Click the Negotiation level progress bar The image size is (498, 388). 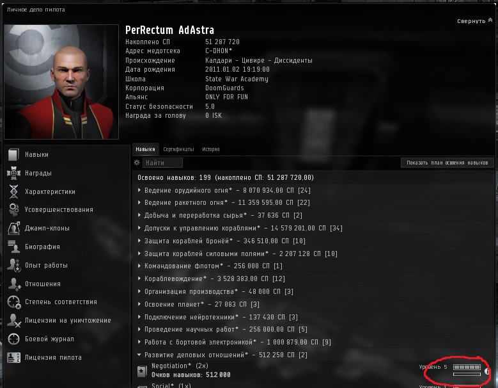[x=467, y=368]
